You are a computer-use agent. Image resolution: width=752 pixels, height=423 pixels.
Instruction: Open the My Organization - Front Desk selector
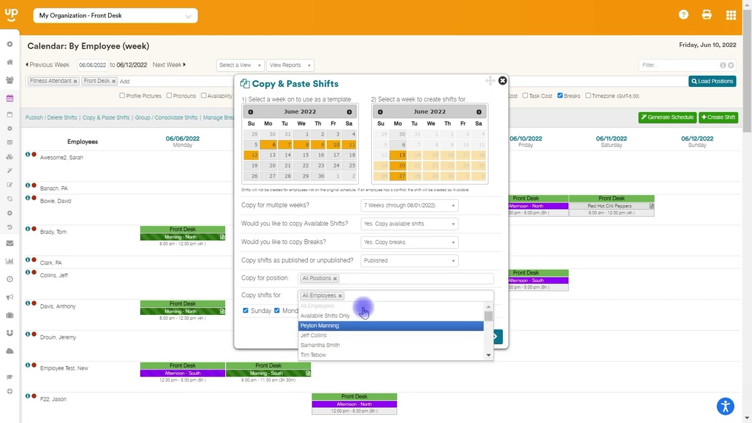point(115,15)
